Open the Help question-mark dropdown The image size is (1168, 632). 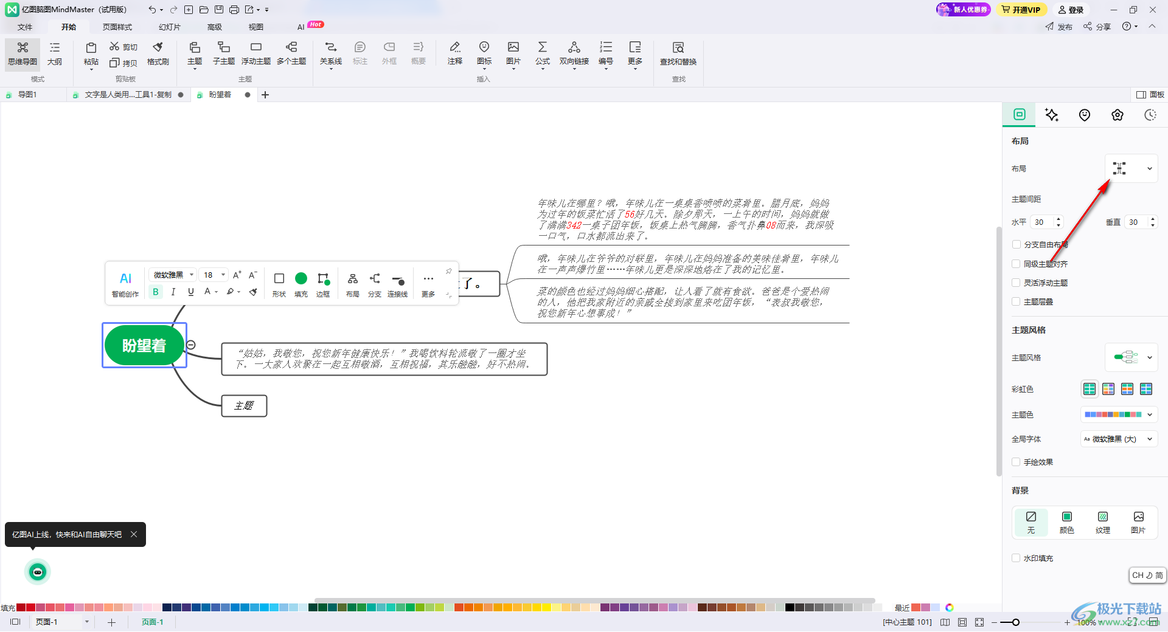coord(1130,26)
